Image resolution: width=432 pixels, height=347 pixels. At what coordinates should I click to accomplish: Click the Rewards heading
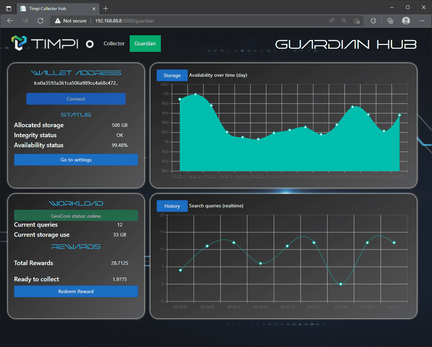[x=76, y=247]
